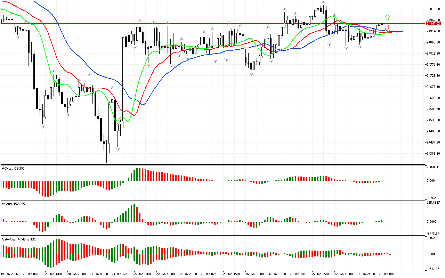This screenshot has height=278, width=445.
Task: Click the 298.891 AOcust scale value
Action: tap(432, 167)
